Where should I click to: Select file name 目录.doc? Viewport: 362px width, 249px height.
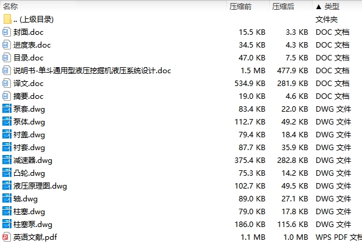(29, 58)
